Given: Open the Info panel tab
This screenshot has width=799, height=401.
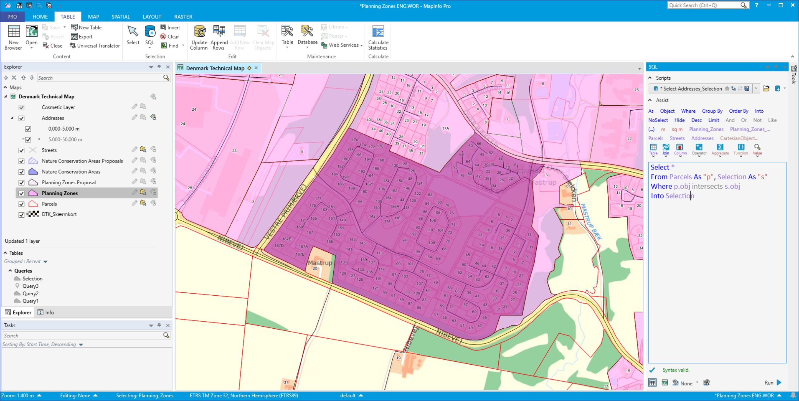Looking at the screenshot, I should pyautogui.click(x=46, y=312).
